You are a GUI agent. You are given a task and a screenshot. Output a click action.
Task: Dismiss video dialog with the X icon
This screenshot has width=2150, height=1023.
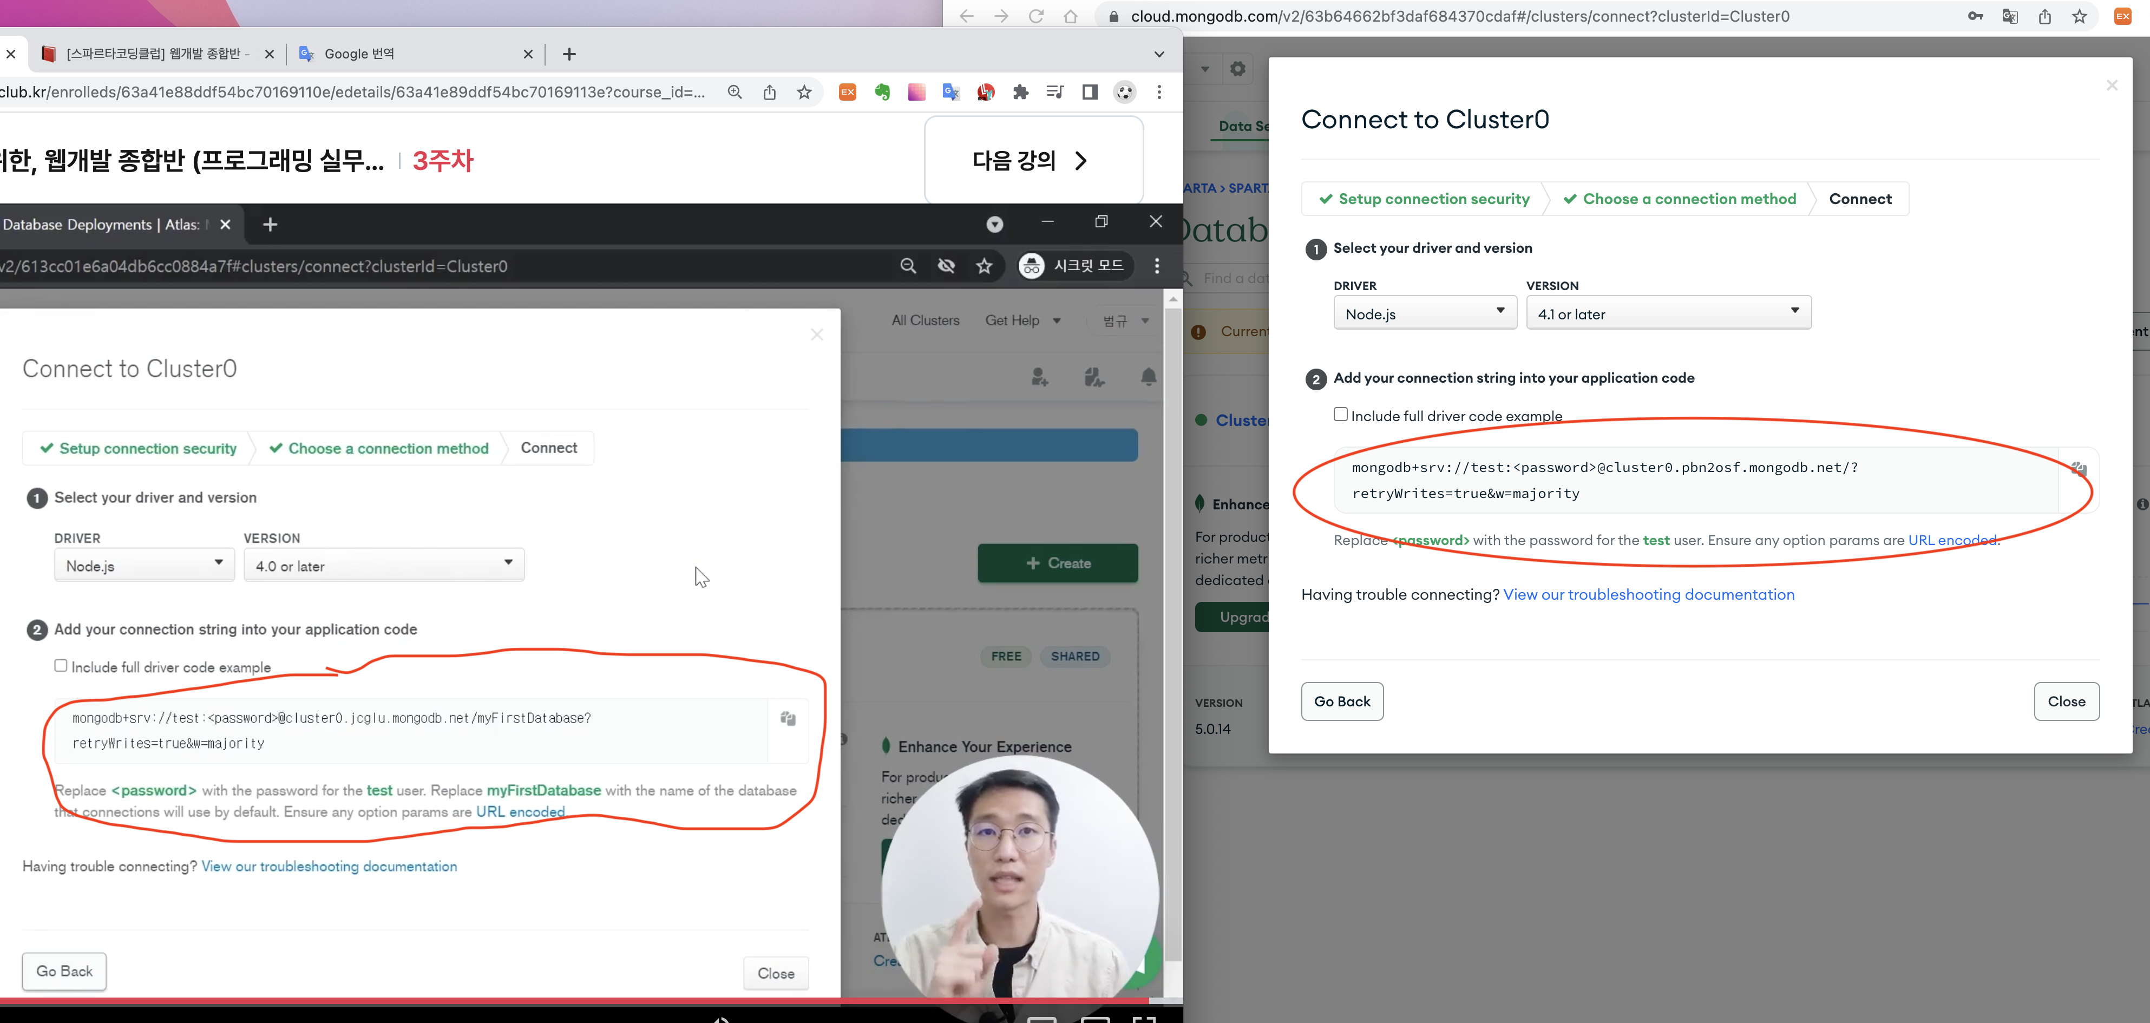pyautogui.click(x=816, y=334)
